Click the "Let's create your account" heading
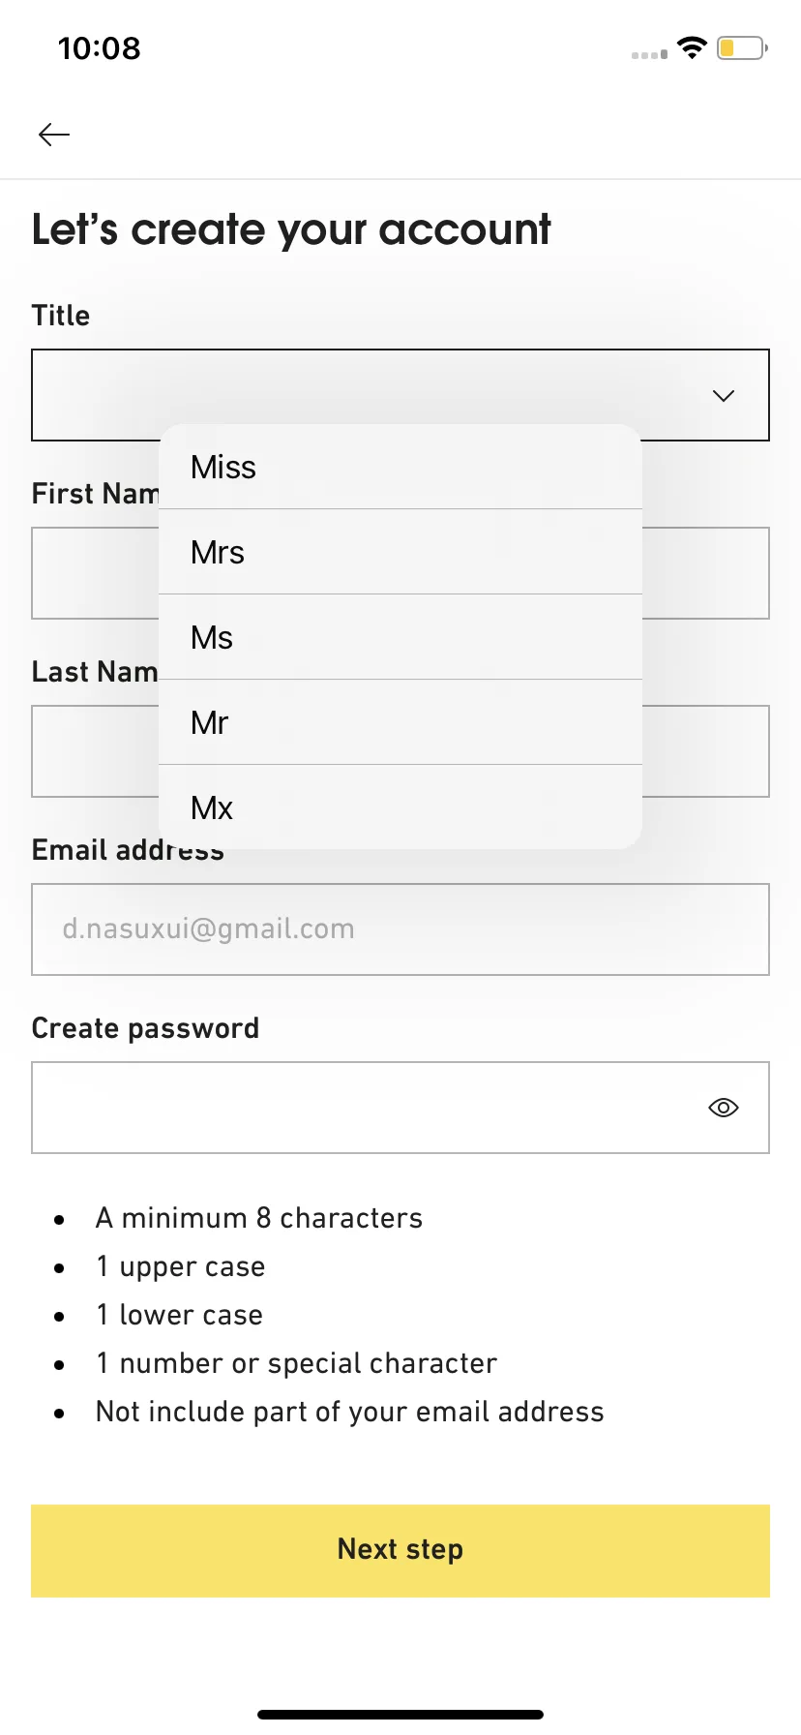The height and width of the screenshot is (1735, 801). pos(291,230)
